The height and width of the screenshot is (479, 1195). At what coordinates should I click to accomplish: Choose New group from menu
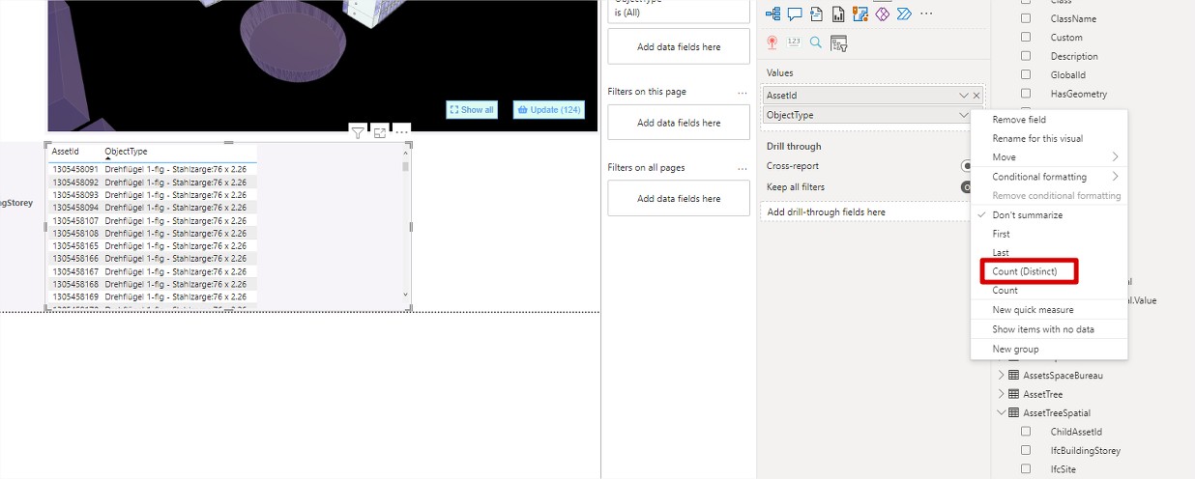(1049, 349)
